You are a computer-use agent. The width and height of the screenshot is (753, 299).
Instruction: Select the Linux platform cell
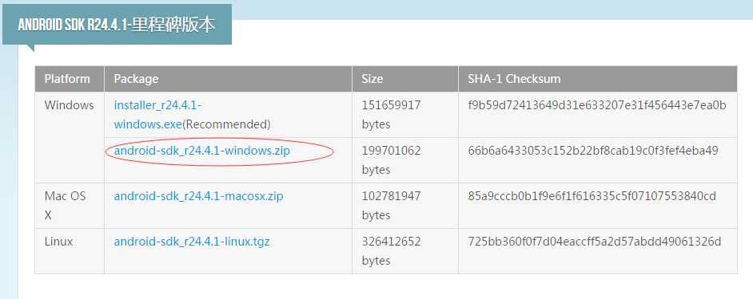pyautogui.click(x=58, y=242)
